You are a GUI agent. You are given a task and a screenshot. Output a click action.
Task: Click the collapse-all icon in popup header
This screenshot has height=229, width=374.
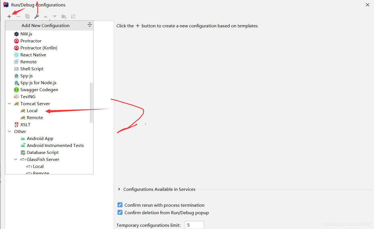(x=89, y=25)
